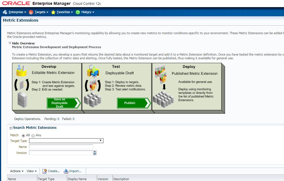Select the Match Any radio button
284x181 pixels.
click(34, 135)
